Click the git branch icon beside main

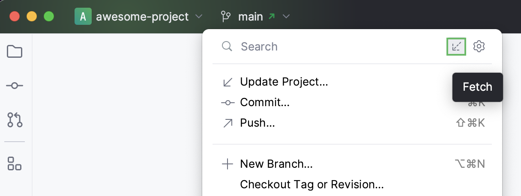pyautogui.click(x=225, y=17)
